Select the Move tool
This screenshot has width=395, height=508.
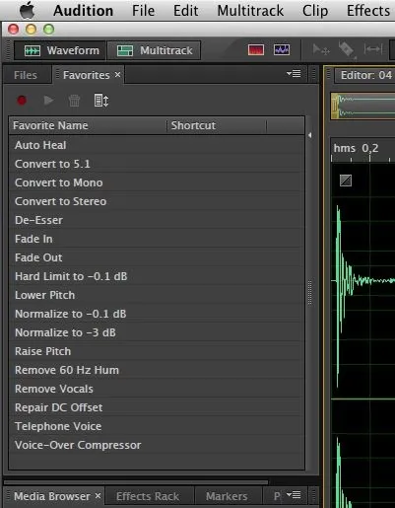[320, 50]
